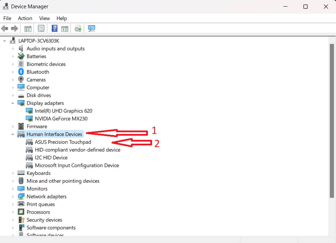Collapse the Display adapters chevron

pos(13,103)
